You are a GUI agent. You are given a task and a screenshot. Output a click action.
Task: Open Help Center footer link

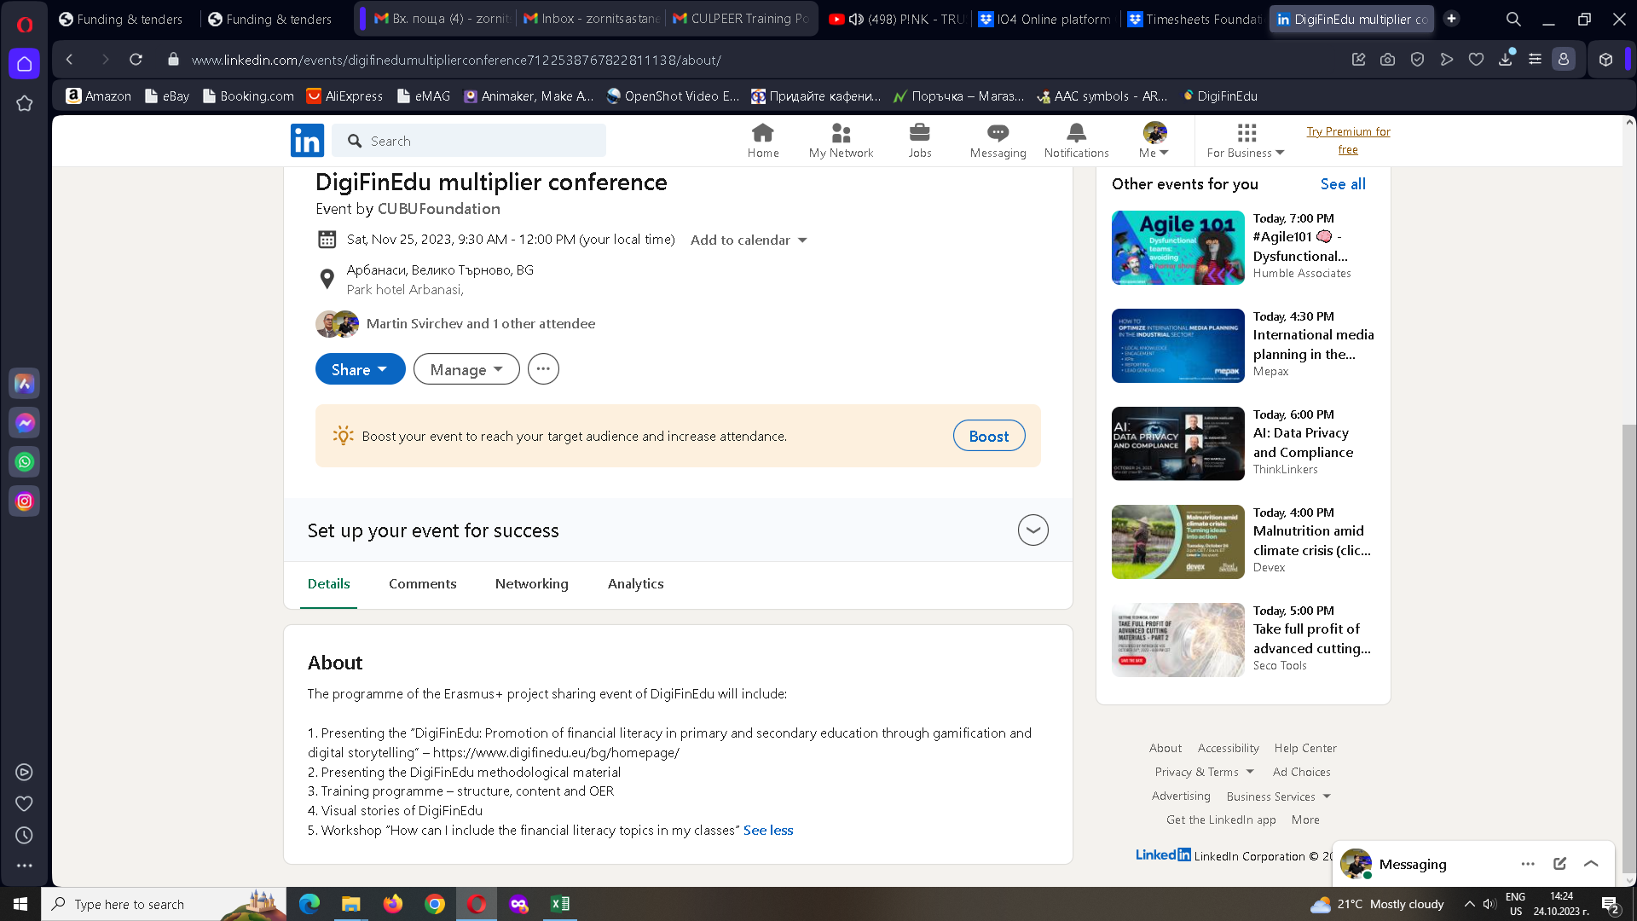(x=1305, y=749)
